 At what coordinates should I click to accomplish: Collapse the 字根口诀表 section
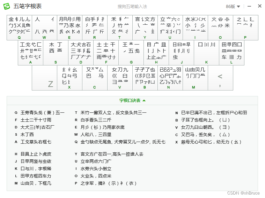tap(132, 101)
